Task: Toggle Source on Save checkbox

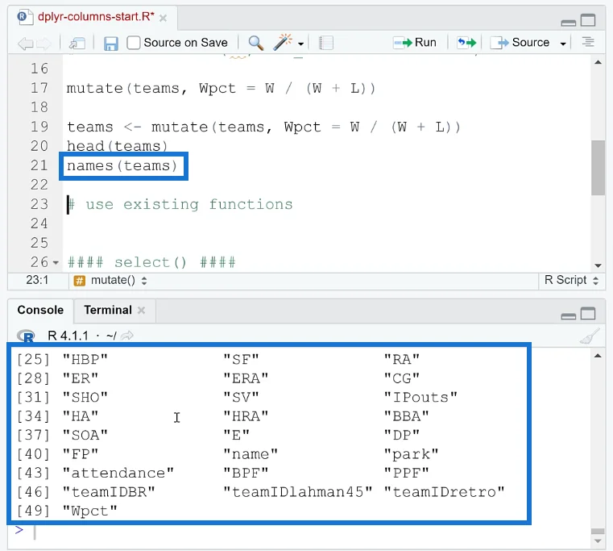Action: click(x=133, y=43)
